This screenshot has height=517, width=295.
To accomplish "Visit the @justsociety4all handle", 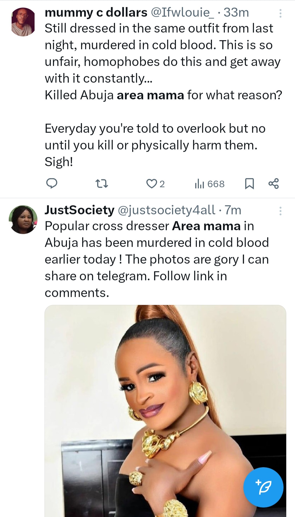I will pyautogui.click(x=167, y=210).
